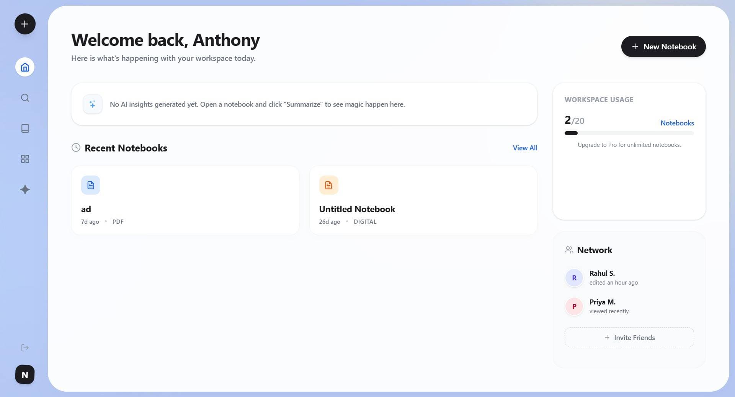Click the blue document icon on ad card
This screenshot has width=735, height=397.
click(x=91, y=185)
